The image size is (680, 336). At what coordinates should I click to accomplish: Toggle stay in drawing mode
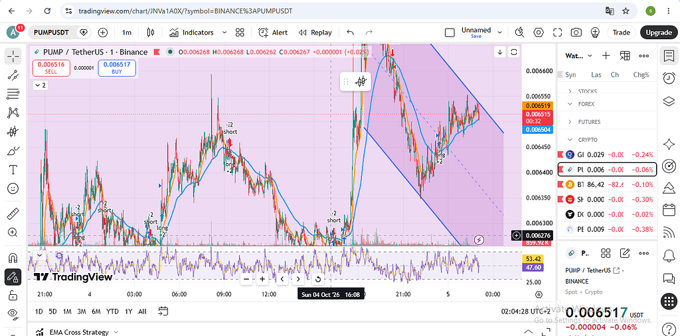tap(13, 276)
